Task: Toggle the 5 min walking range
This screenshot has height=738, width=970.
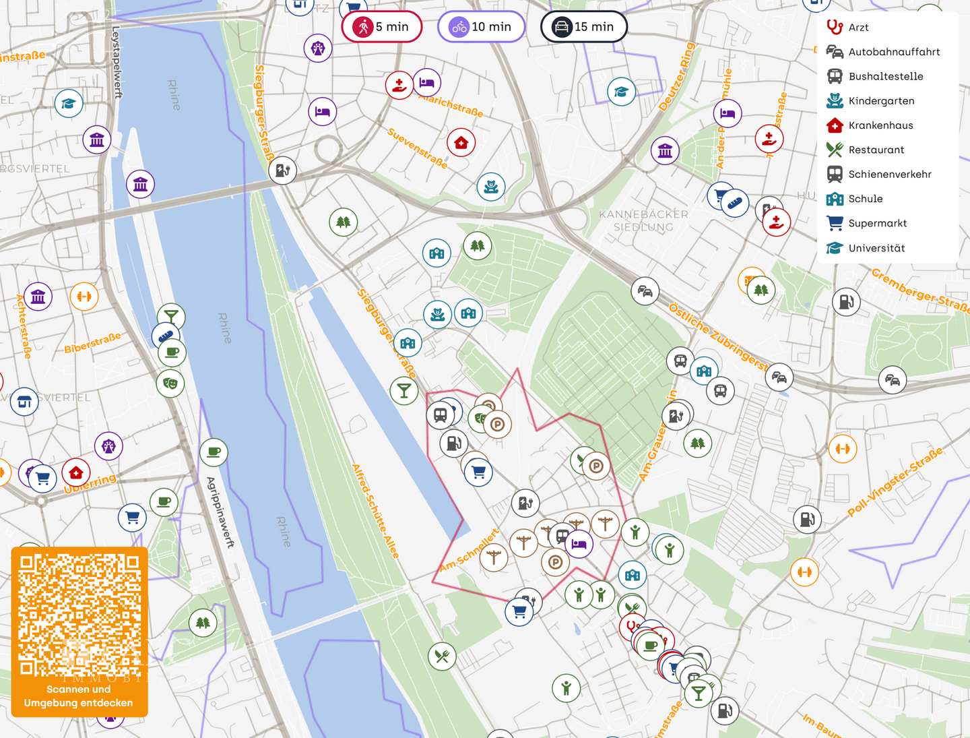Action: point(382,27)
